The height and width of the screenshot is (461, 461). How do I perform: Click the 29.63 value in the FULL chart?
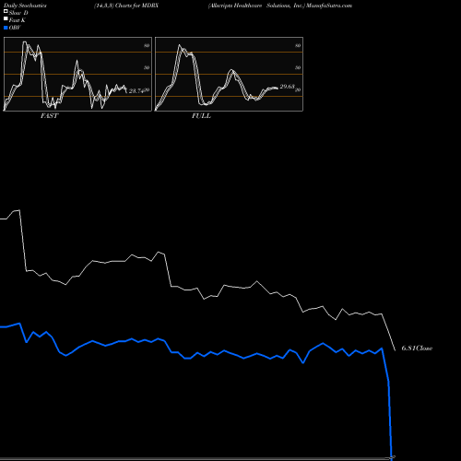(288, 87)
